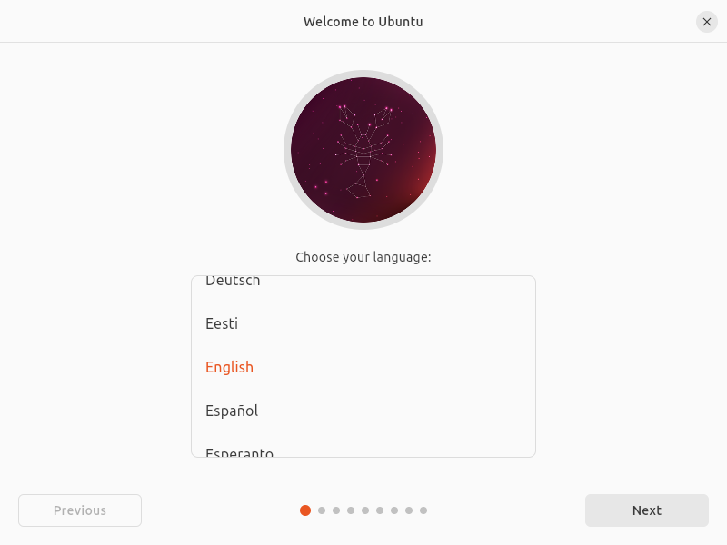Jump to the eighth setup page dot
727x545 pixels.
[408, 510]
